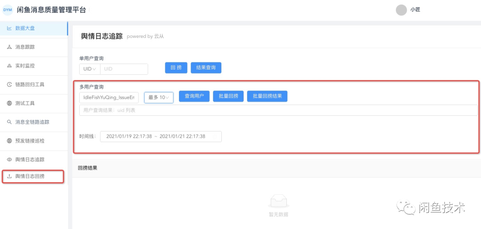Select 数据大盘 in the sidebar menu

[x=25, y=28]
